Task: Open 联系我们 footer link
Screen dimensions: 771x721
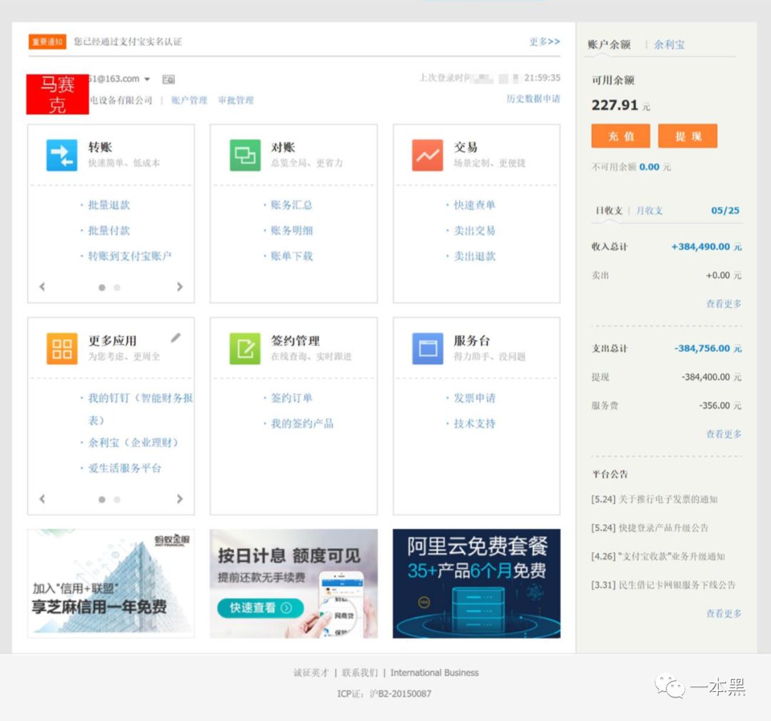Action: pos(360,672)
